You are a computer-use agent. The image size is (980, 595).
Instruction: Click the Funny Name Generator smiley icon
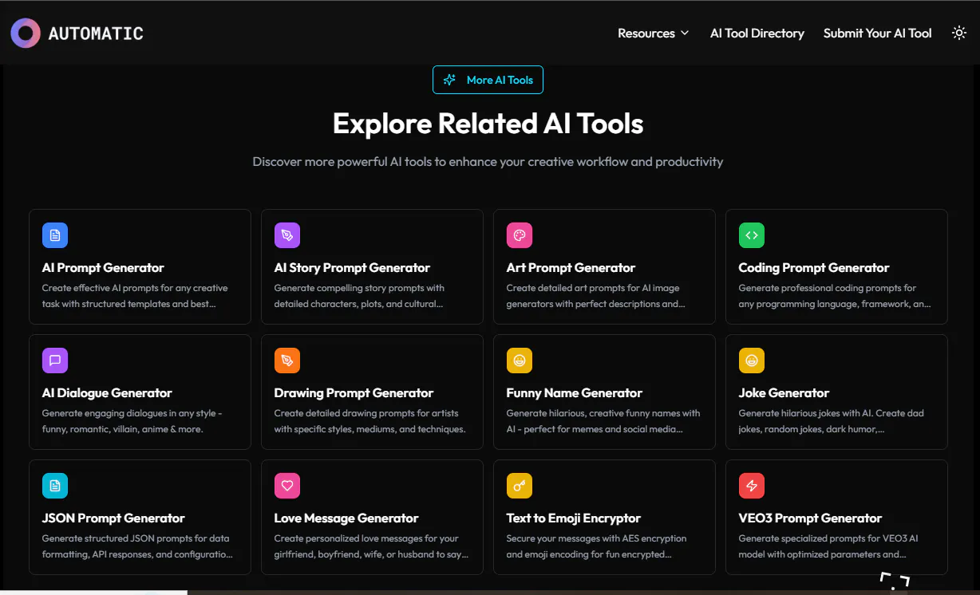click(x=520, y=361)
